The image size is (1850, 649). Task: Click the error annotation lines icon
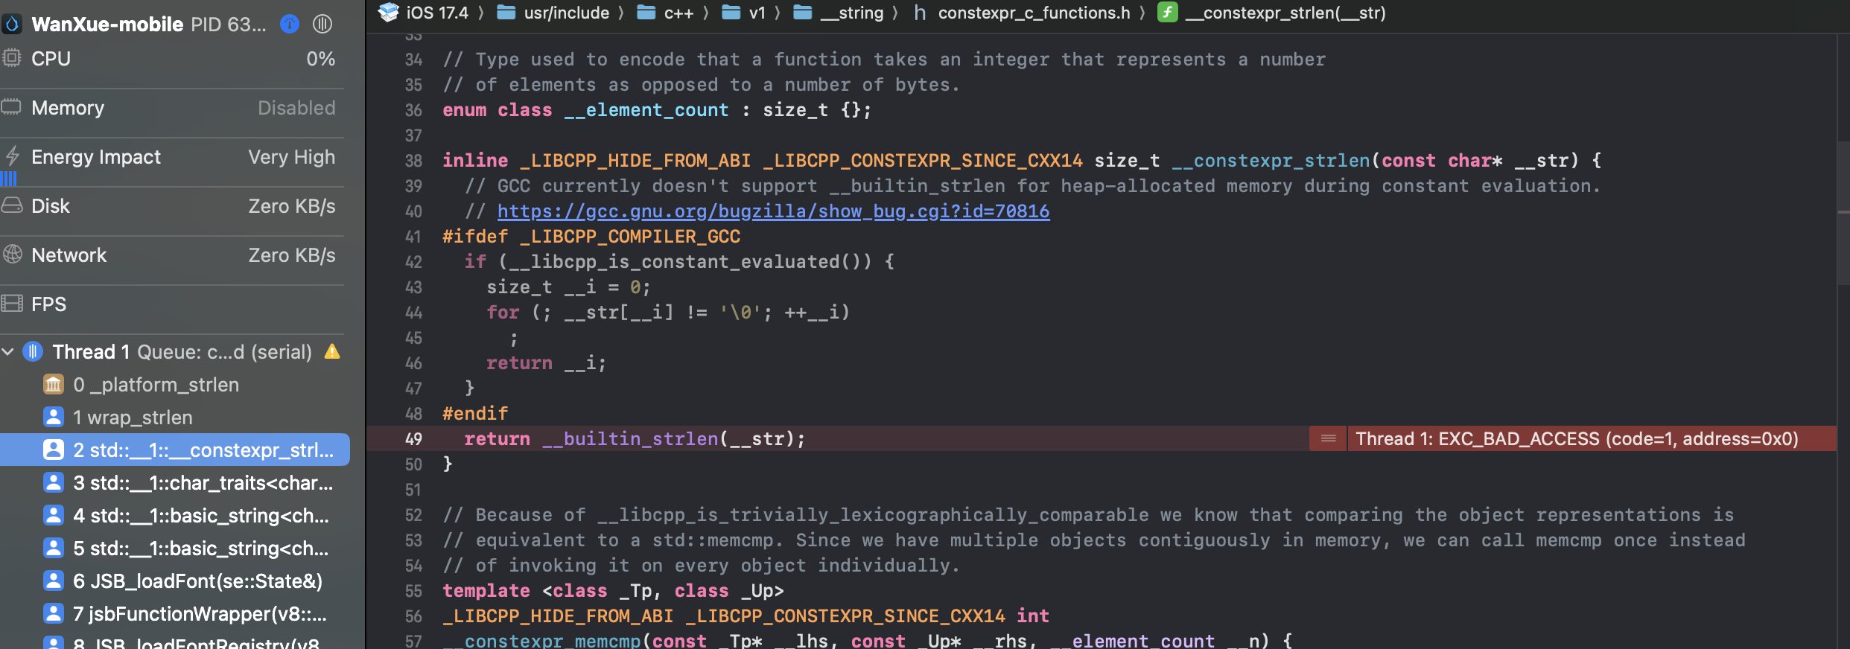(x=1328, y=438)
